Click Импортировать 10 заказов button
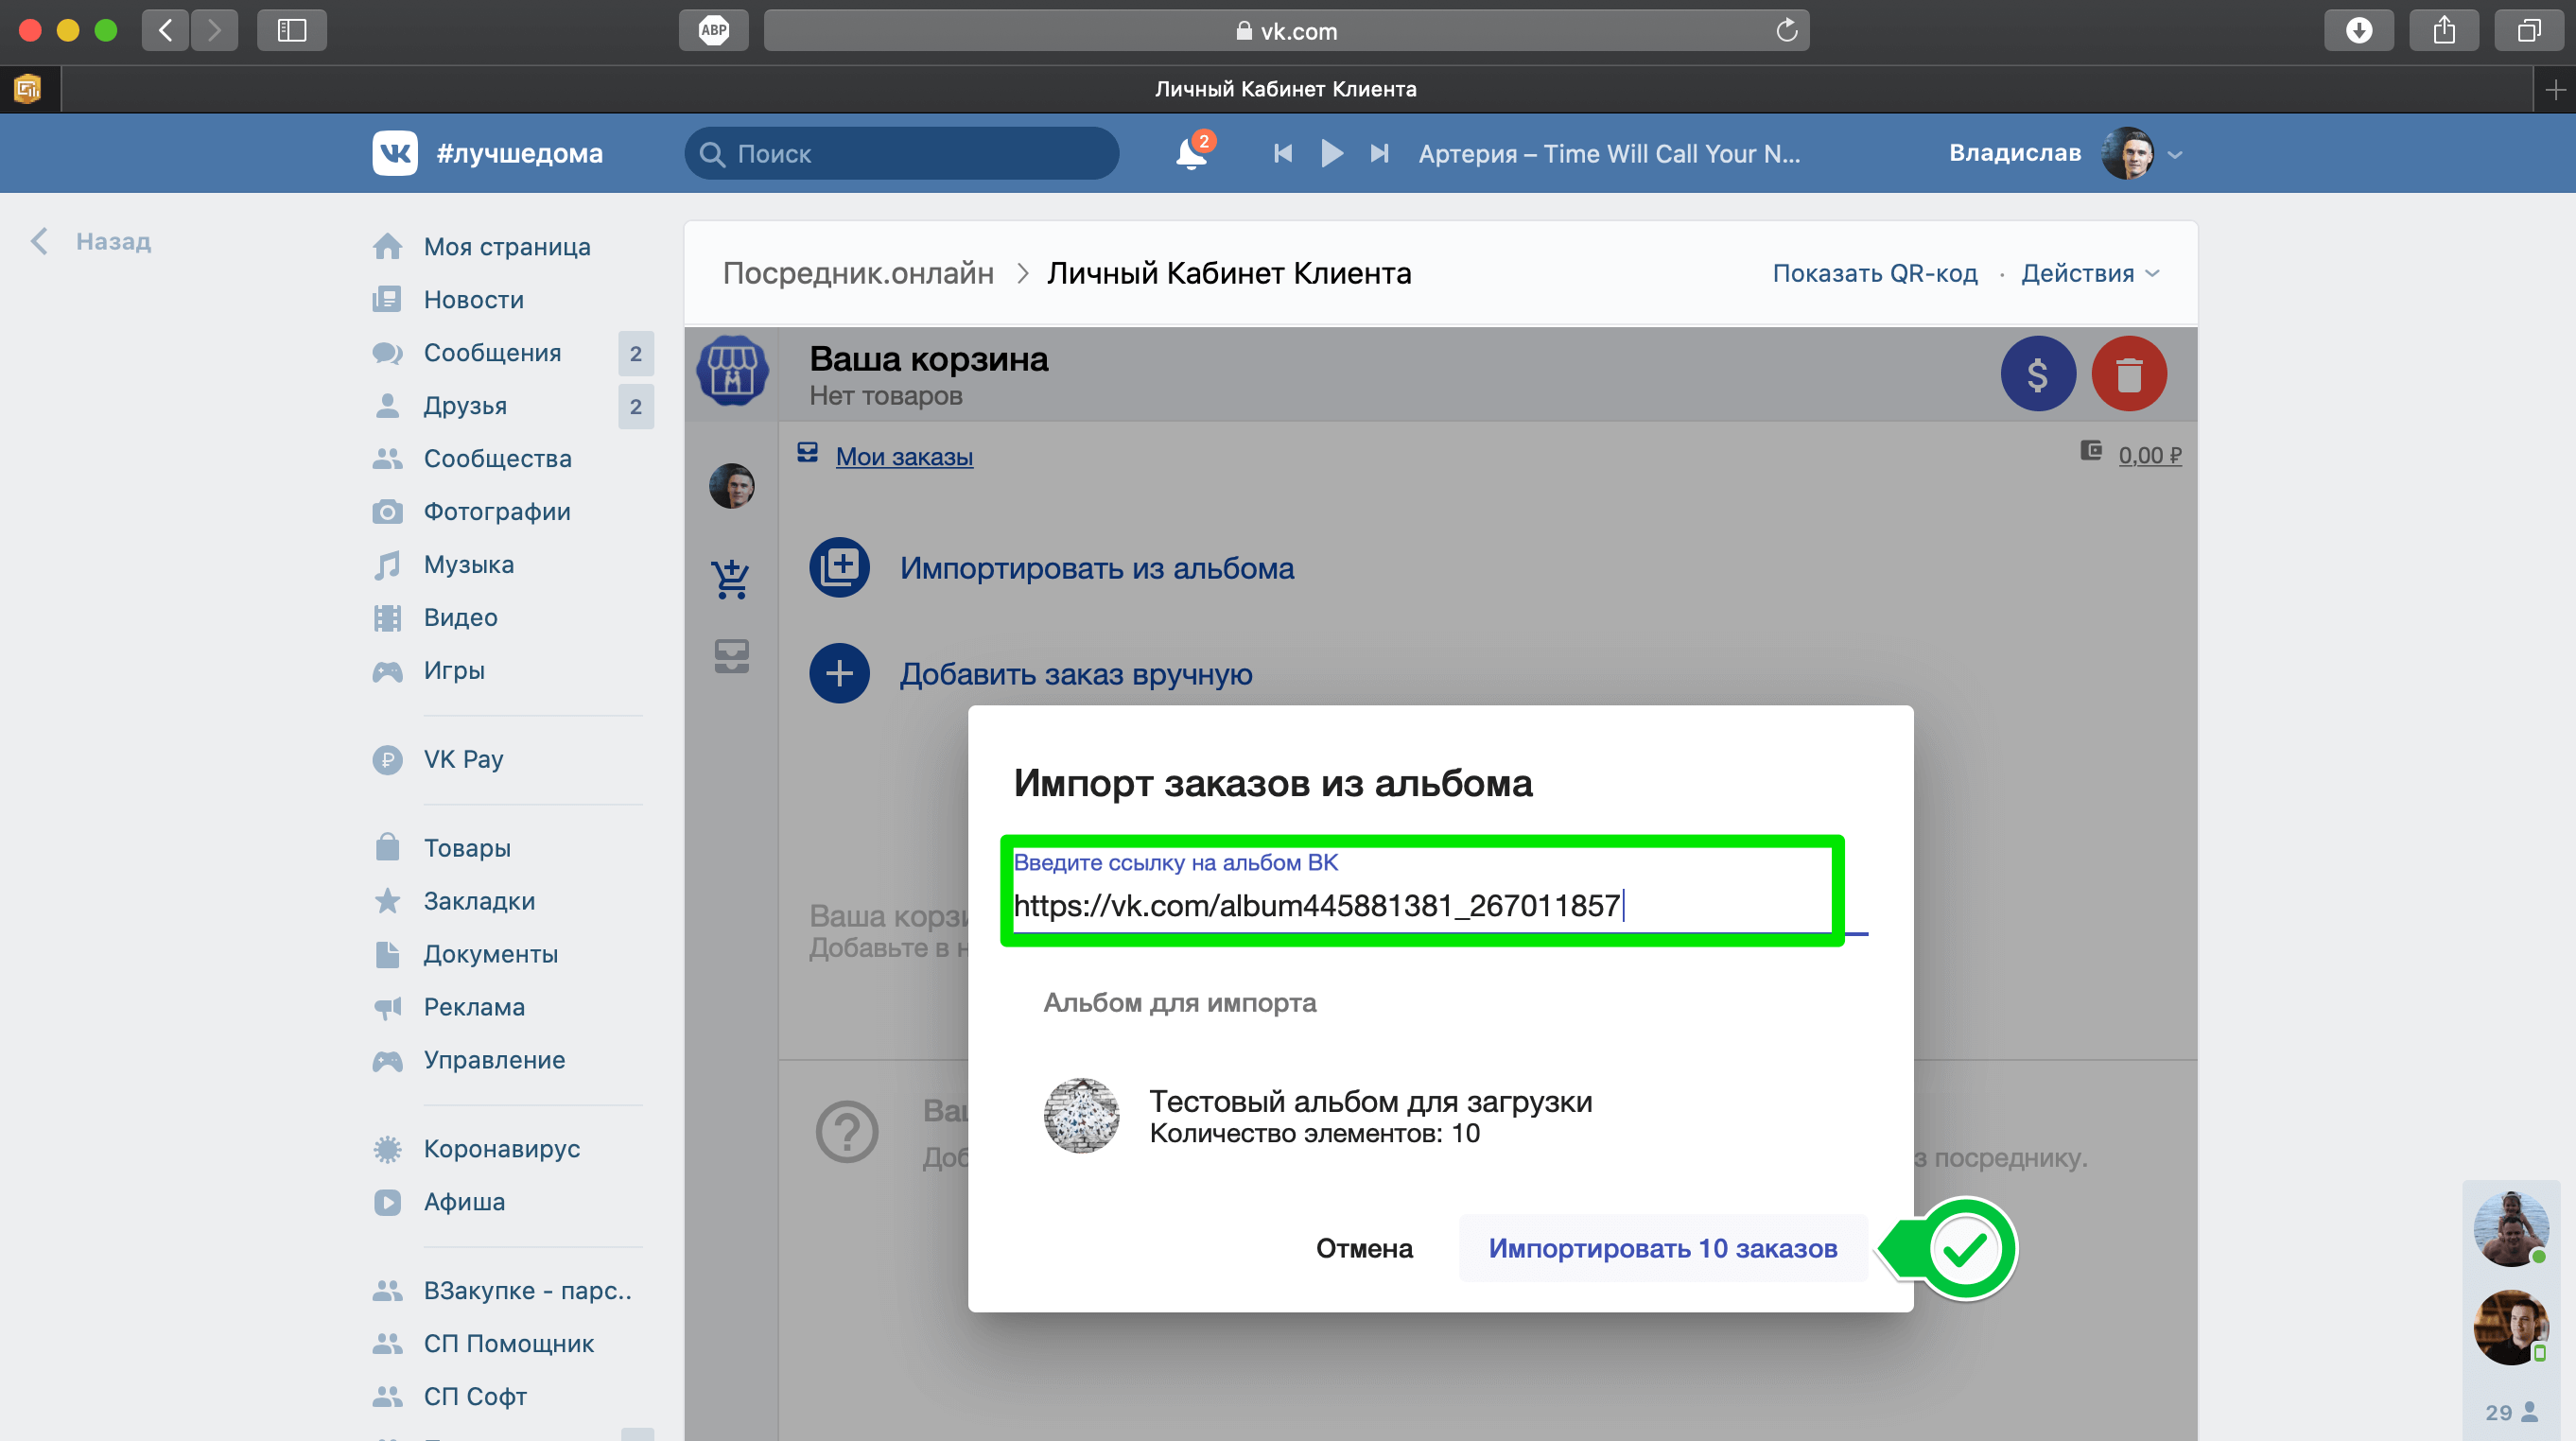The image size is (2576, 1441). coord(1662,1248)
